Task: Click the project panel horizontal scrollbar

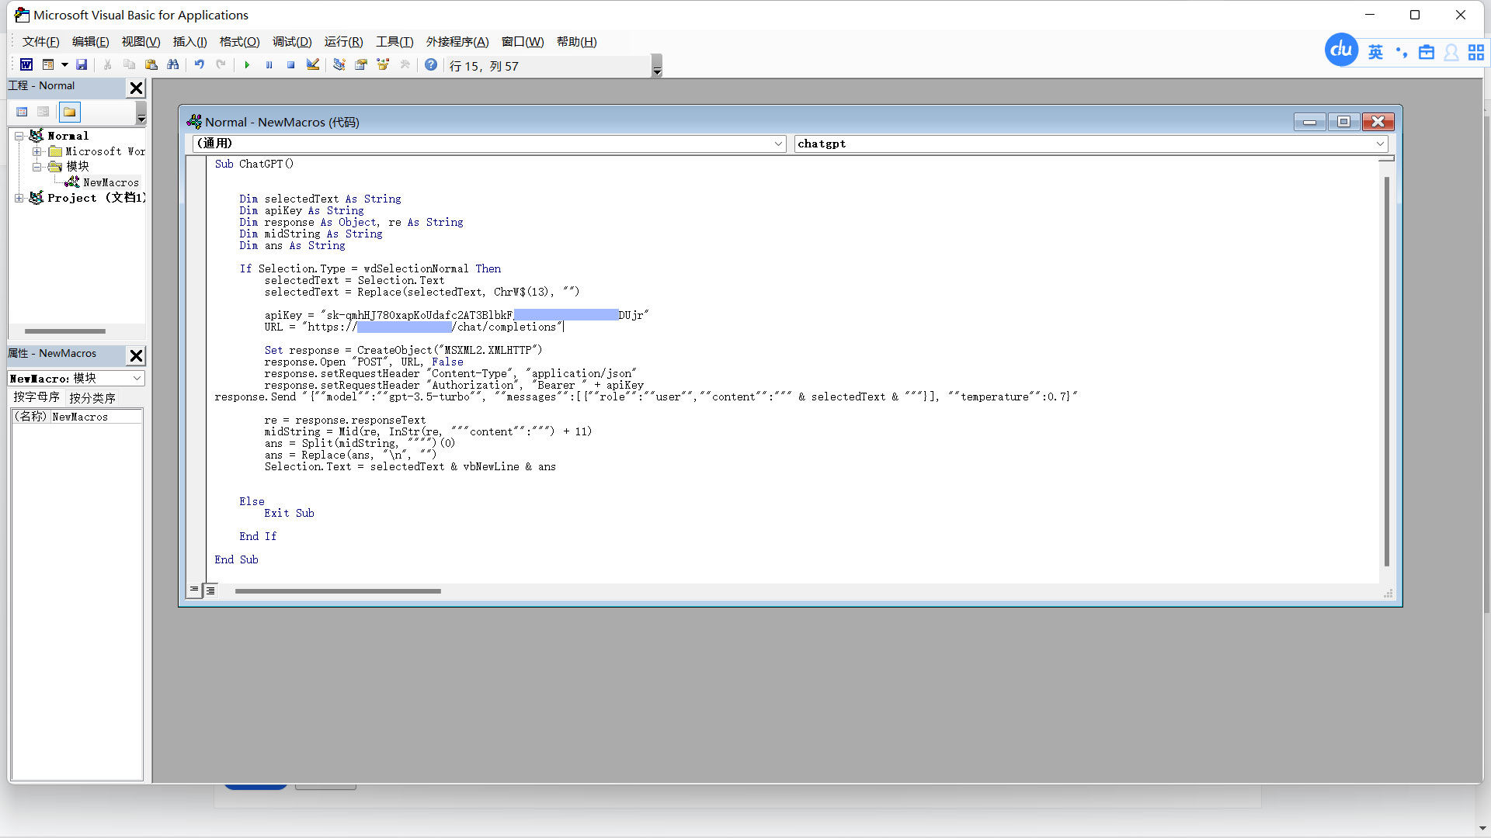Action: (x=65, y=331)
